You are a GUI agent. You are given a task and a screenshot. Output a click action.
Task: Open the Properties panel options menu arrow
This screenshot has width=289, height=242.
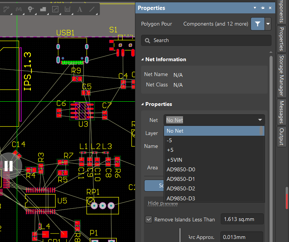point(255,8)
